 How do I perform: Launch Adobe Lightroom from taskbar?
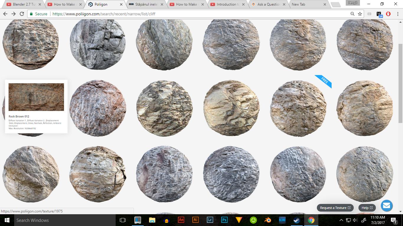210,220
